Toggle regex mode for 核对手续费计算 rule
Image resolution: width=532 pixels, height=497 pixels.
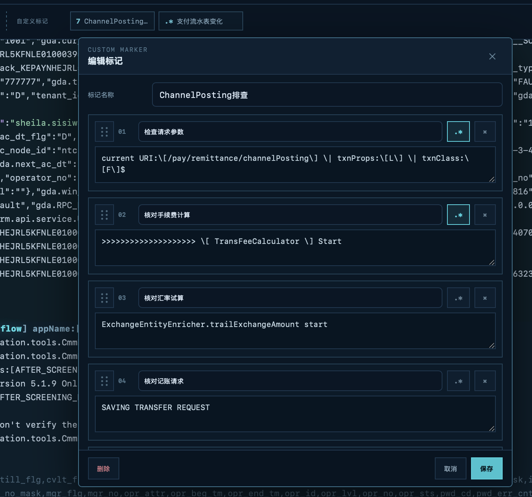458,215
